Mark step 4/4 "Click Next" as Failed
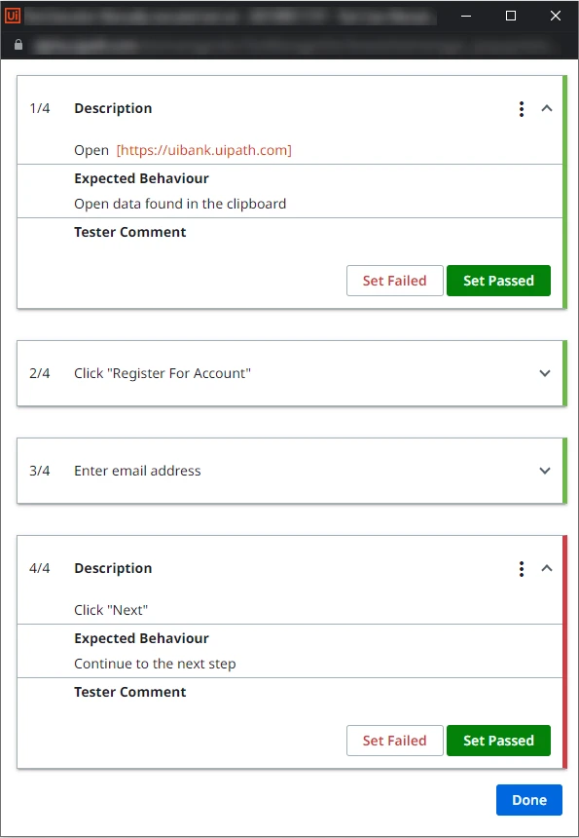Screen dimensions: 579x838 (394, 741)
